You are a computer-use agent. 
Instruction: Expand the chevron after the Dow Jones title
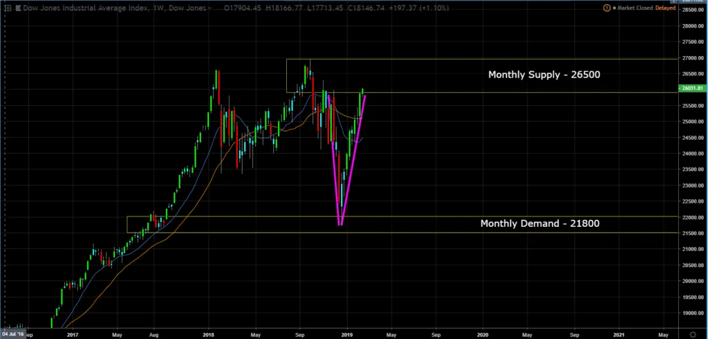pyautogui.click(x=209, y=8)
